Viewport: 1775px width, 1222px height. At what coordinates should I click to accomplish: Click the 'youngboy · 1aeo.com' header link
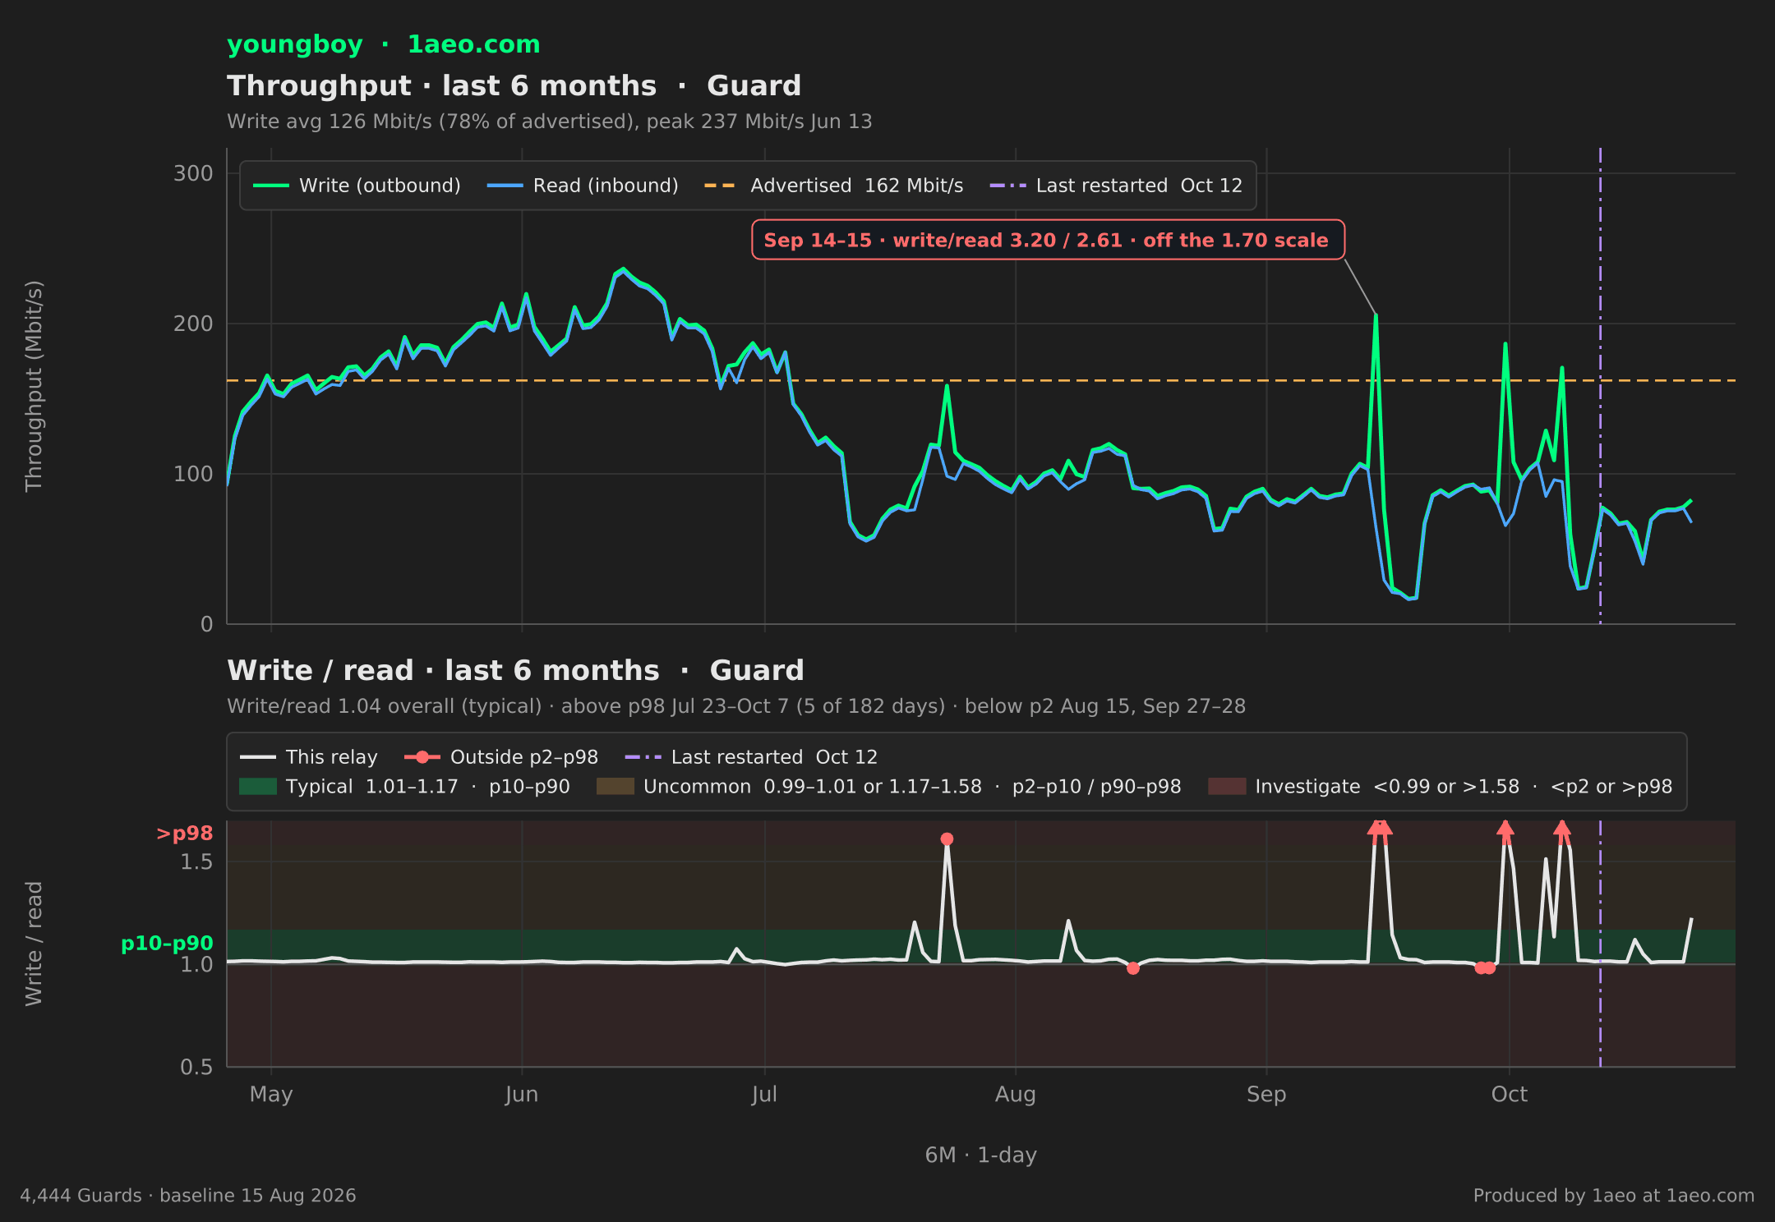pos(384,44)
